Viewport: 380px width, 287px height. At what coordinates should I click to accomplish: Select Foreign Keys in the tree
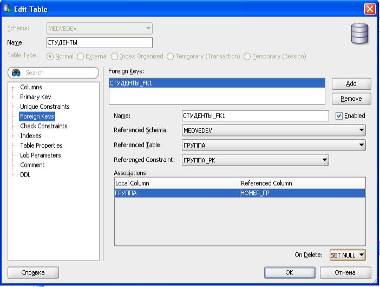(37, 116)
